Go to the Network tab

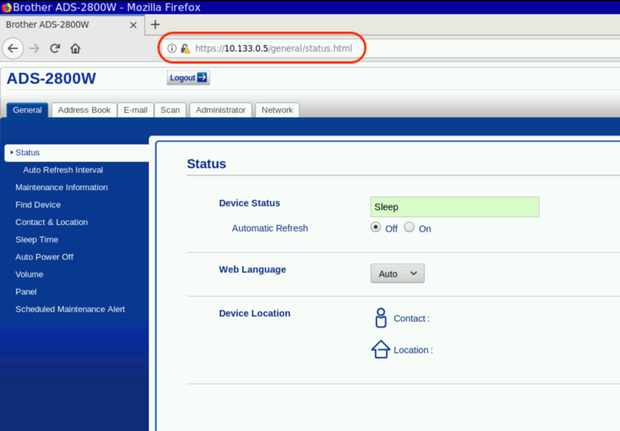[x=277, y=110]
